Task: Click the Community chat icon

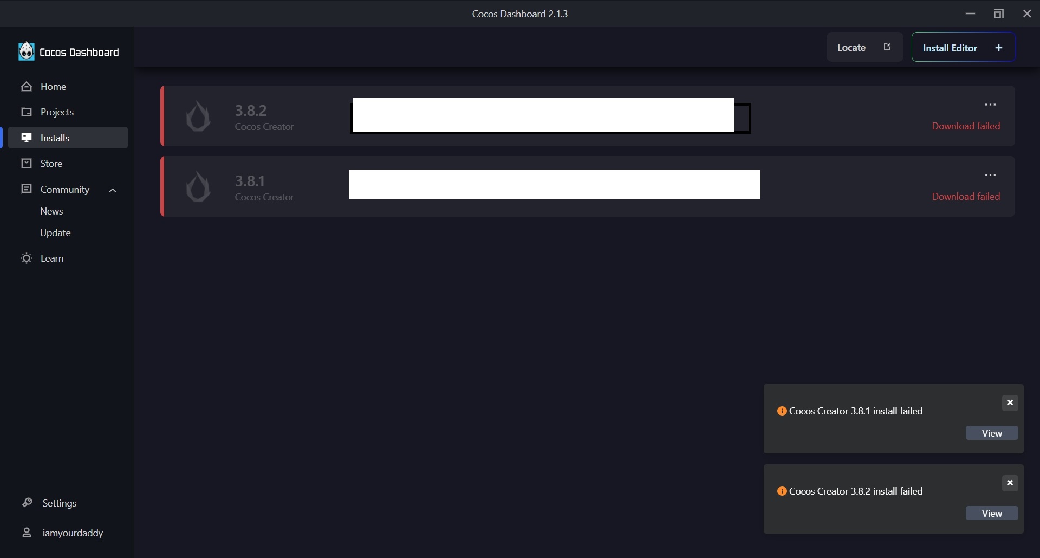Action: click(x=27, y=189)
